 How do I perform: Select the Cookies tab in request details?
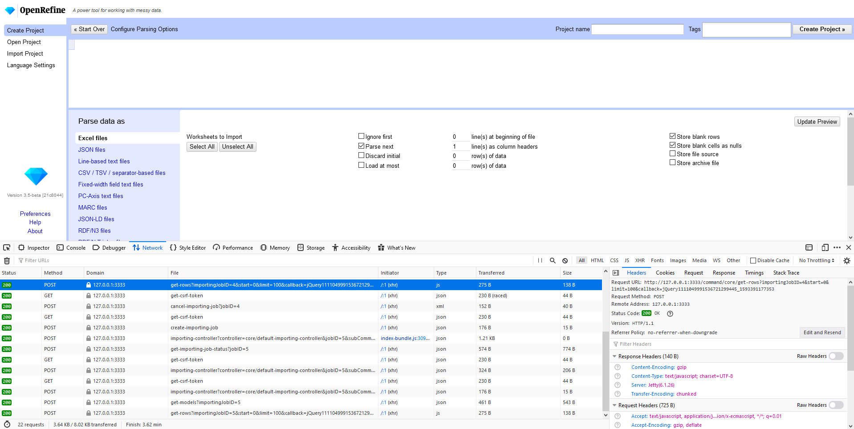coord(665,273)
